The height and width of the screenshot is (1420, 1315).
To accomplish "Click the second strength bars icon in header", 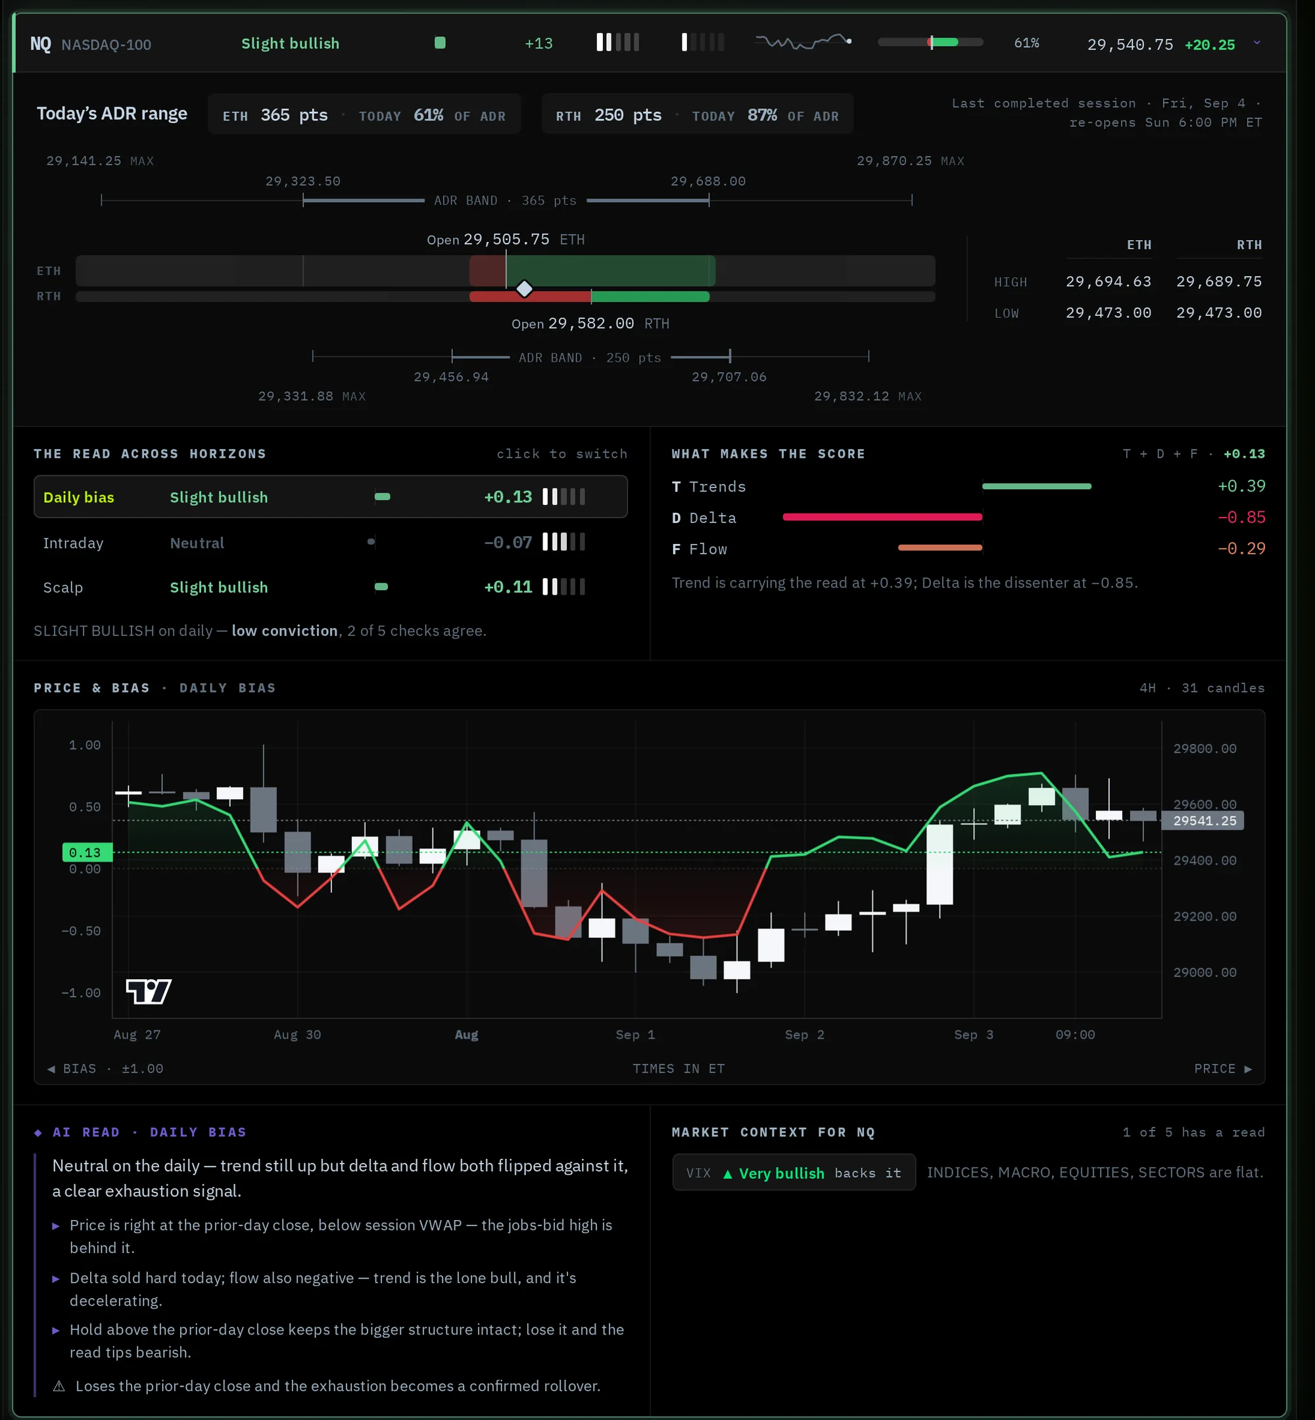I will 702,42.
